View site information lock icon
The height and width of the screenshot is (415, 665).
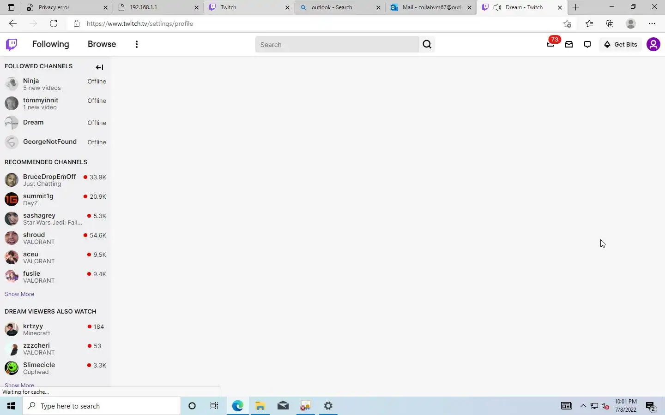pos(77,24)
